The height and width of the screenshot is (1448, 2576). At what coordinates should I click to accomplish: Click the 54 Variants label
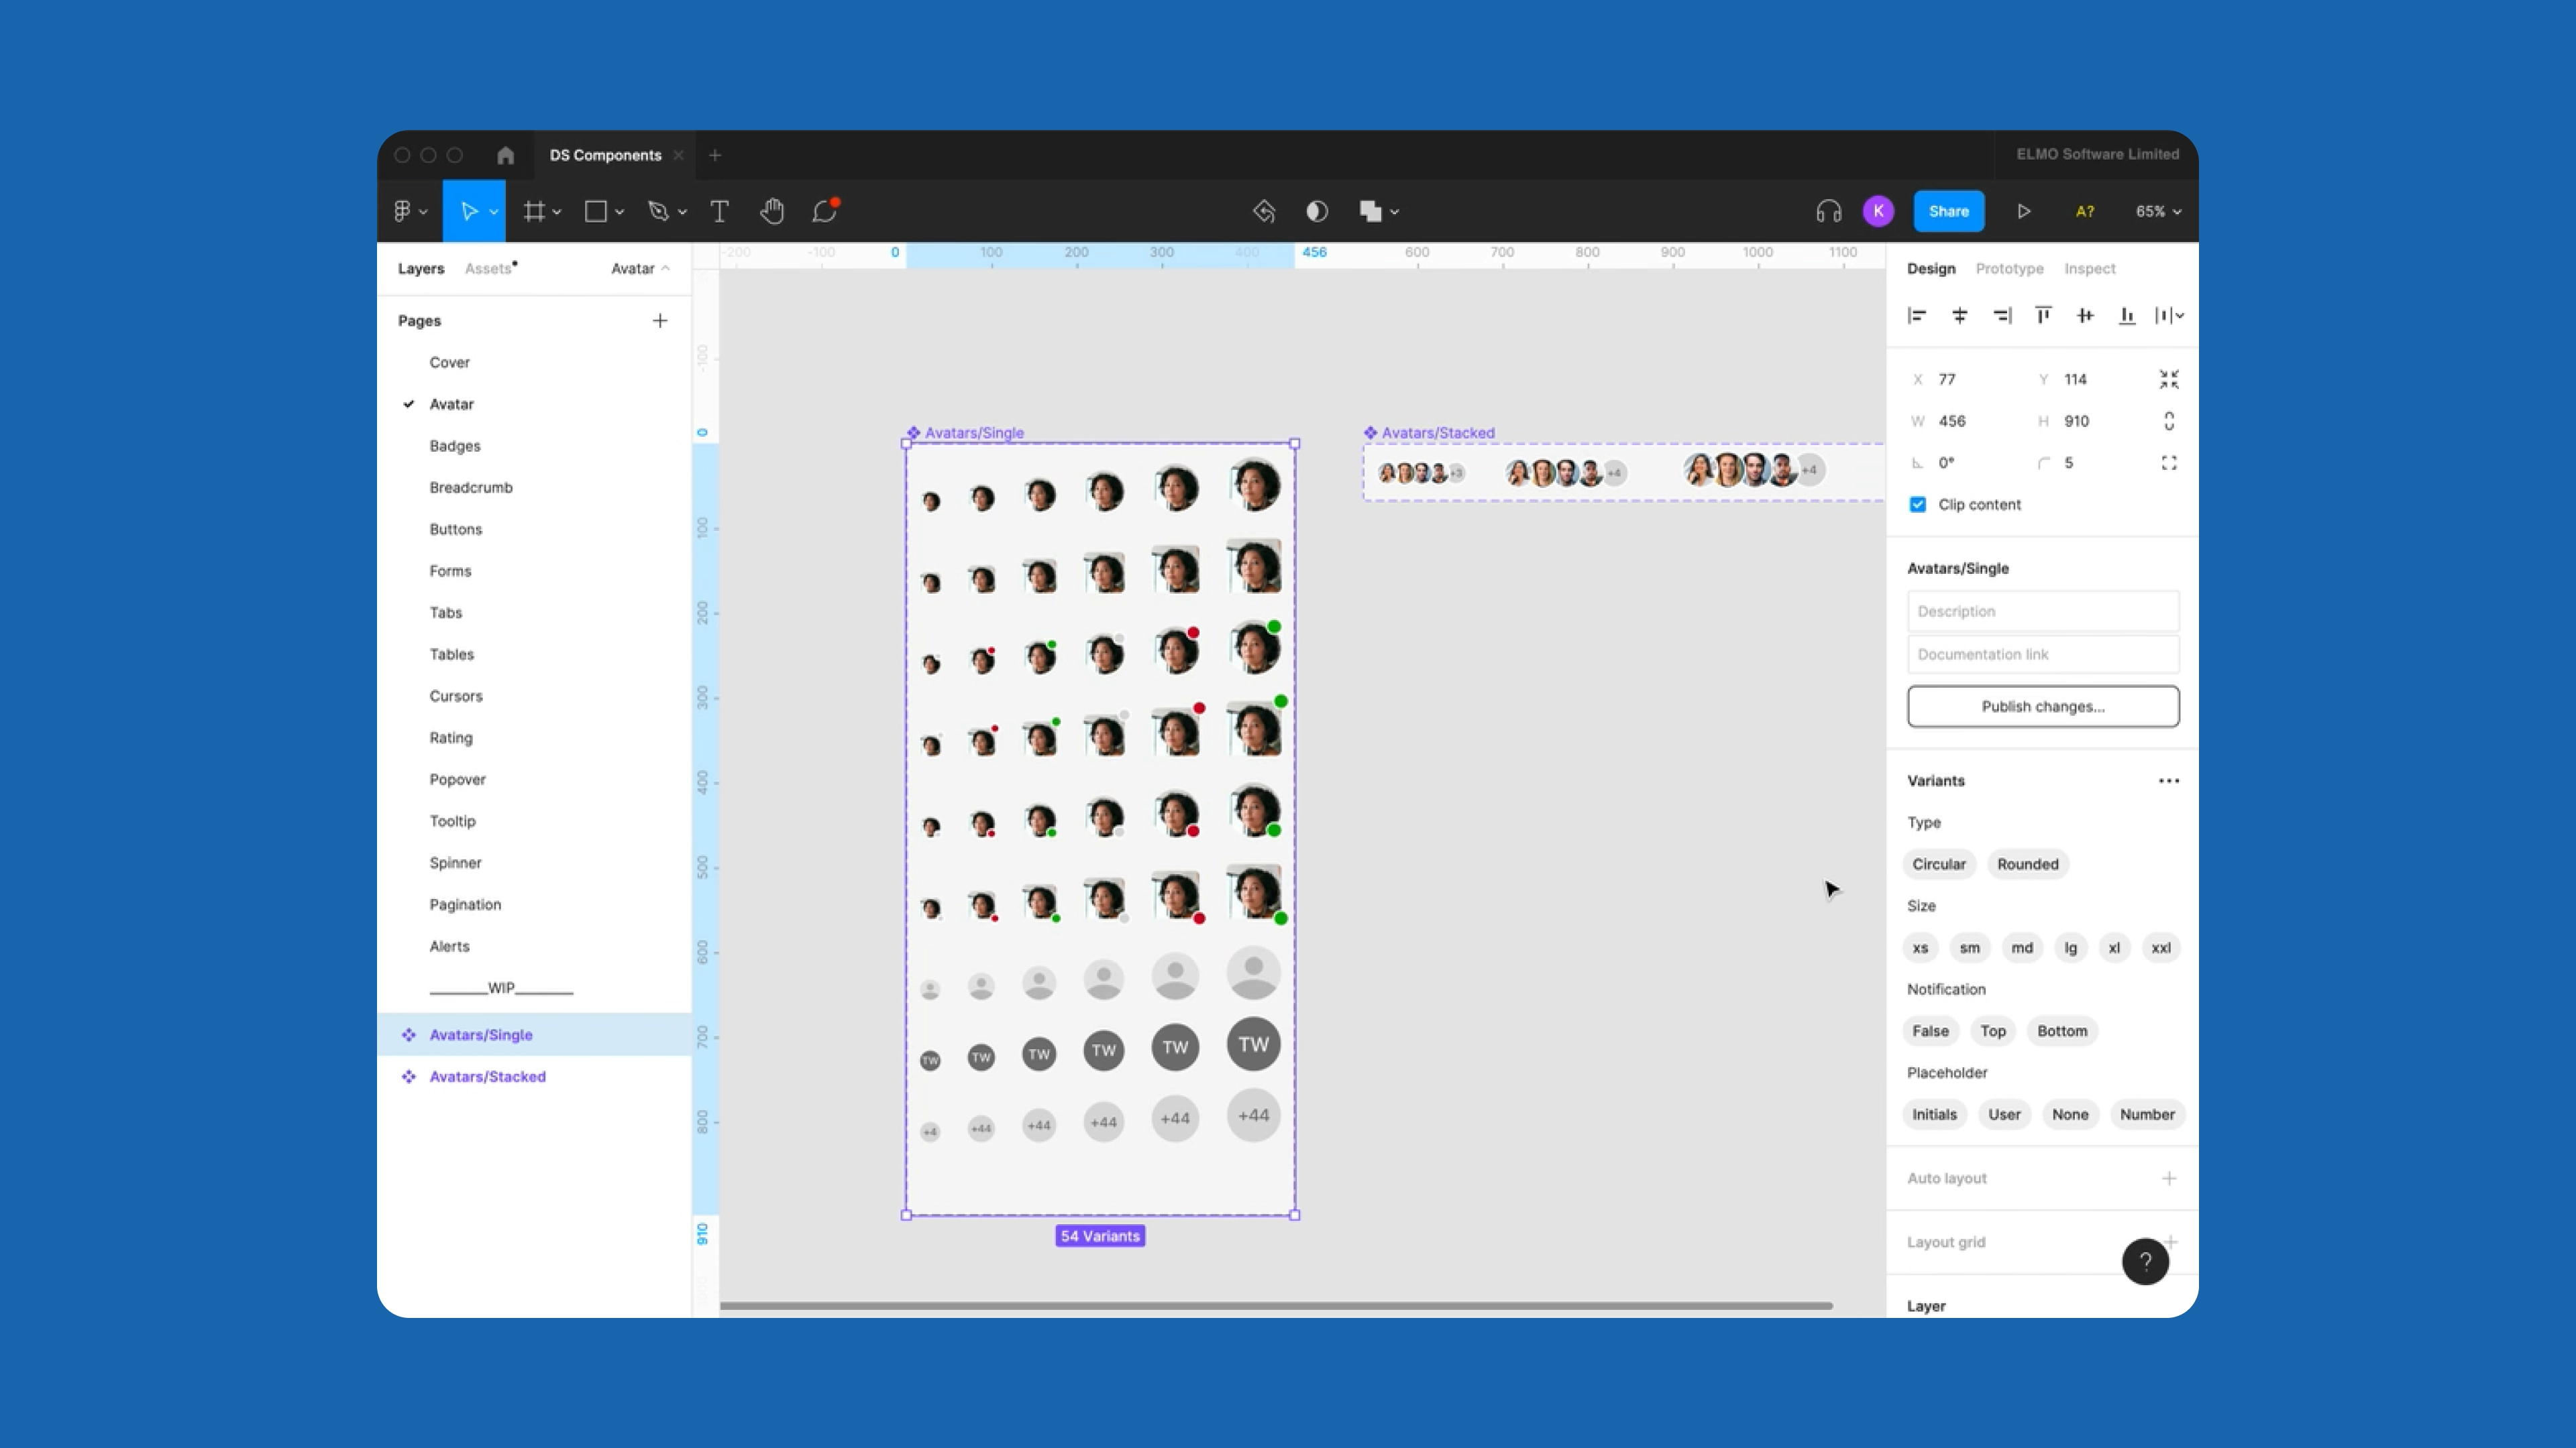[1100, 1236]
